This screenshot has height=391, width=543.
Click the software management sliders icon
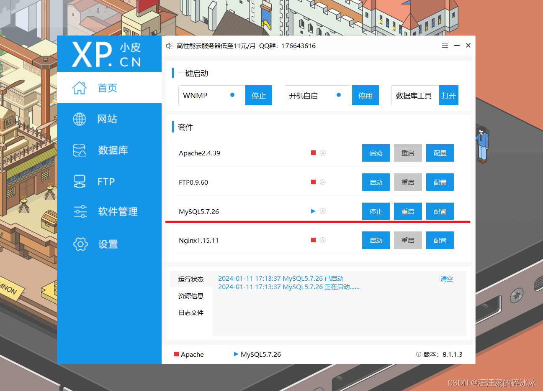tap(80, 211)
